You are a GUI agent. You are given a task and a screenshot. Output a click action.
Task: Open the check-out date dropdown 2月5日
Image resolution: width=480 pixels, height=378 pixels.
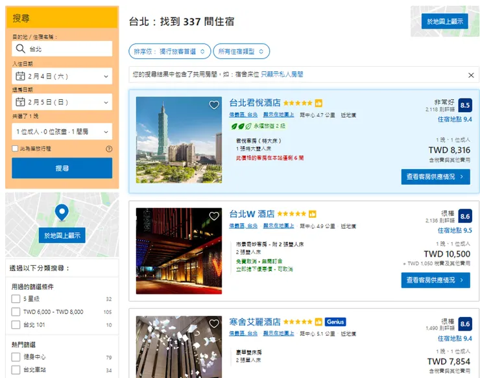coord(62,102)
